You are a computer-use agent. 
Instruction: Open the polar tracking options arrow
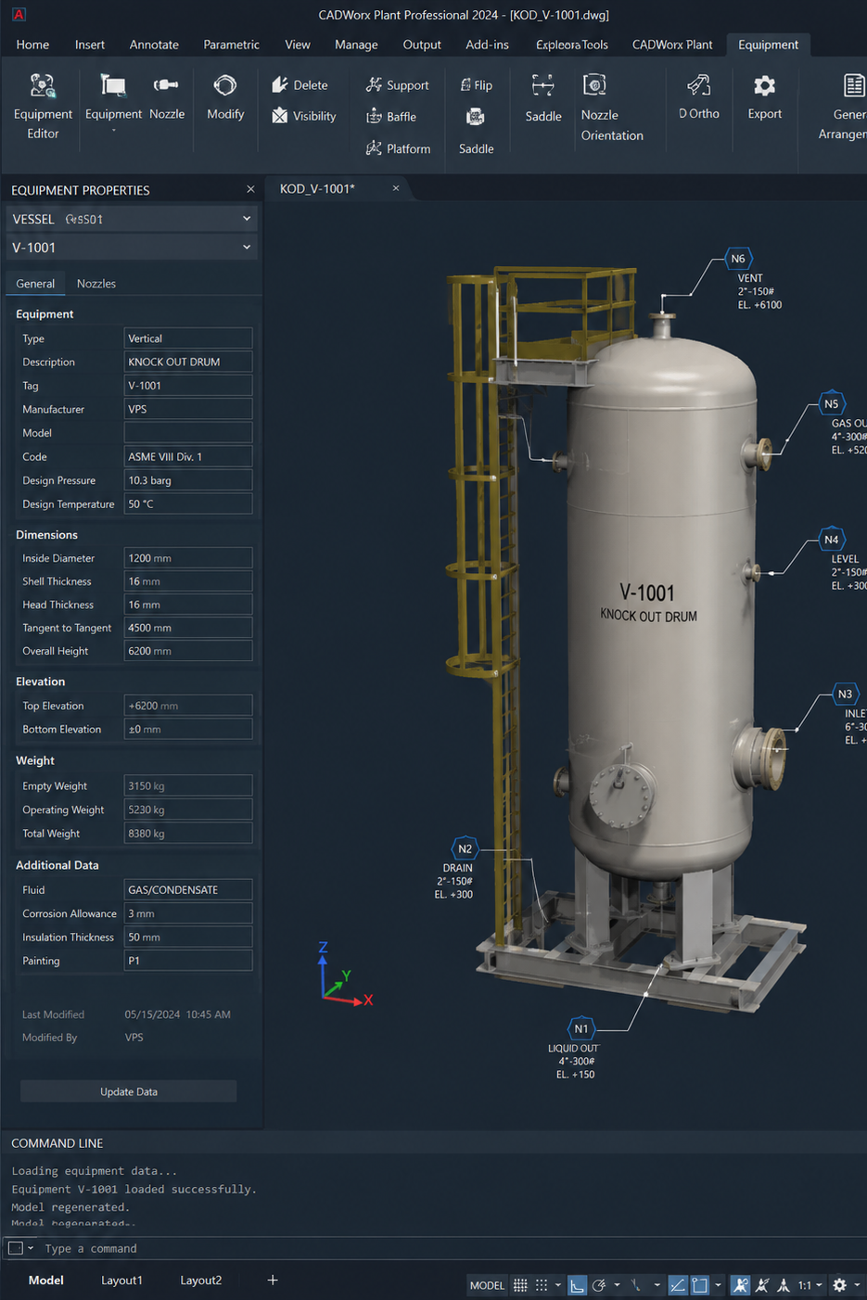pos(617,1285)
